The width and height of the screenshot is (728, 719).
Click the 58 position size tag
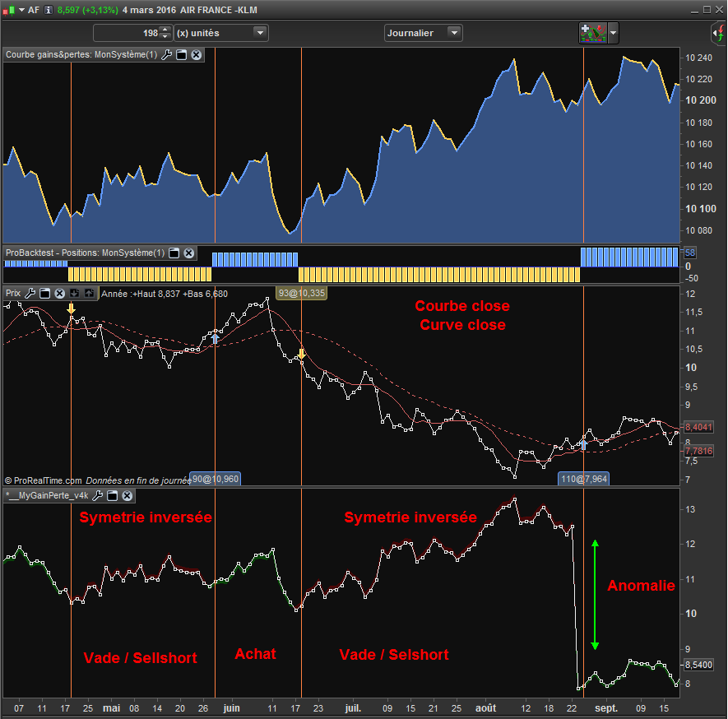[x=690, y=253]
